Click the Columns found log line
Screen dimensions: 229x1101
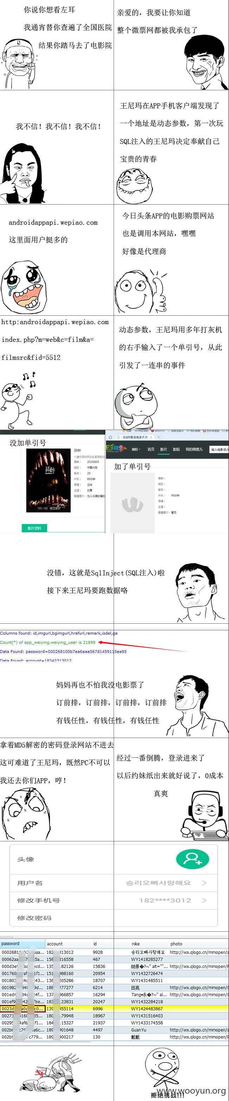59,633
